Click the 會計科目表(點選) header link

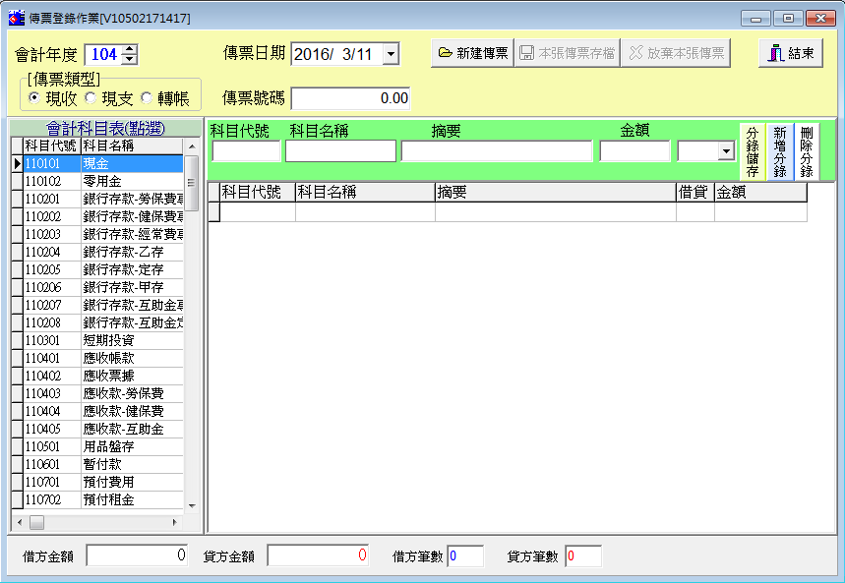point(105,128)
